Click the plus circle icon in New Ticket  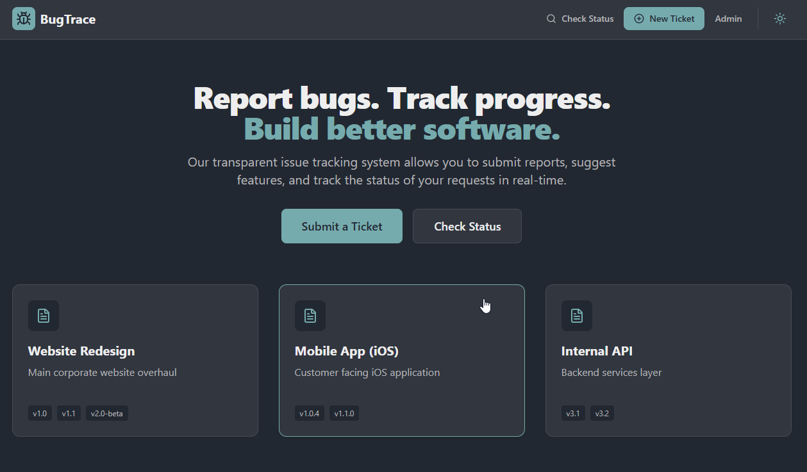(639, 19)
